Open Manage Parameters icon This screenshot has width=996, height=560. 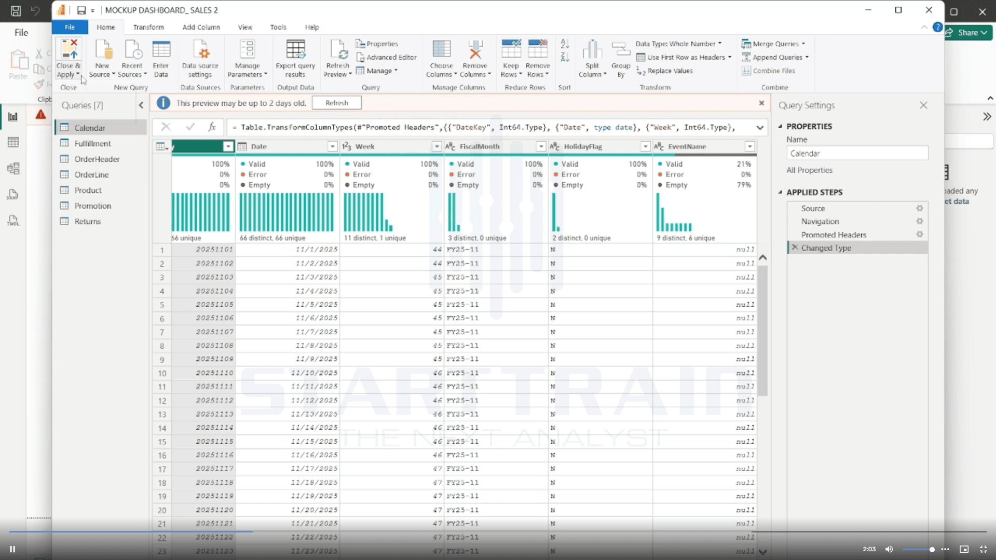tap(247, 50)
